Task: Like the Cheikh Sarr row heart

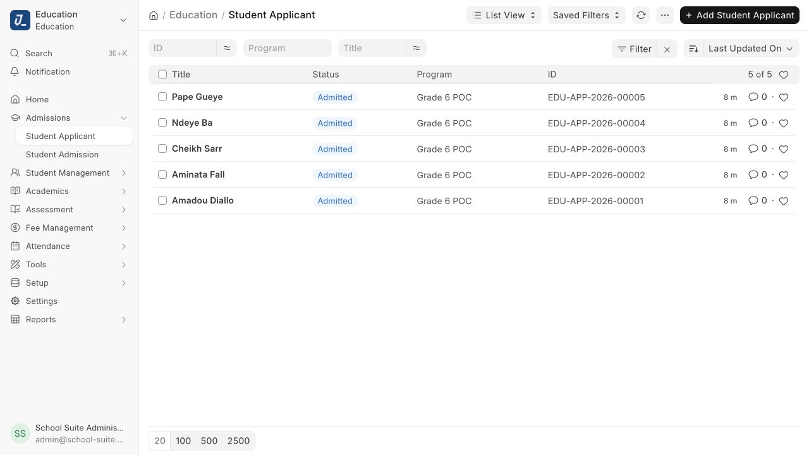Action: 784,149
